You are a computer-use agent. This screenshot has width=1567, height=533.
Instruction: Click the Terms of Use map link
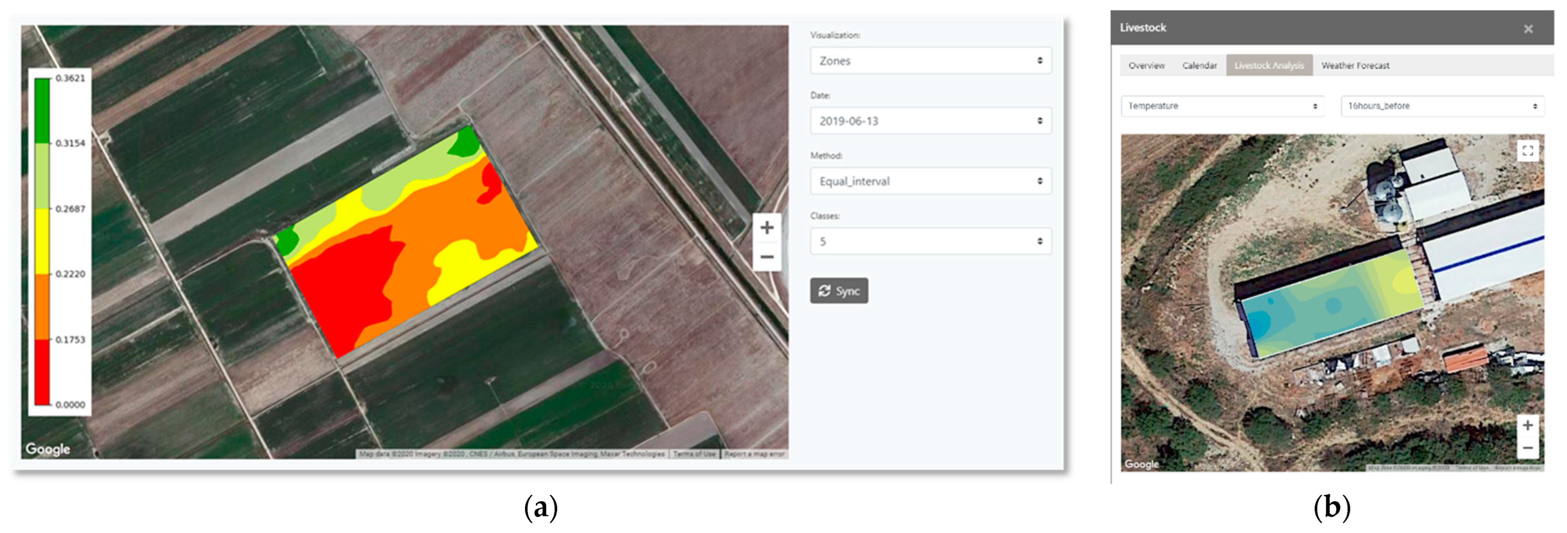(x=694, y=454)
